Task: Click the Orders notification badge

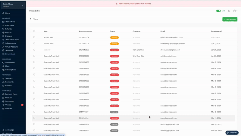Action: click(x=22, y=105)
